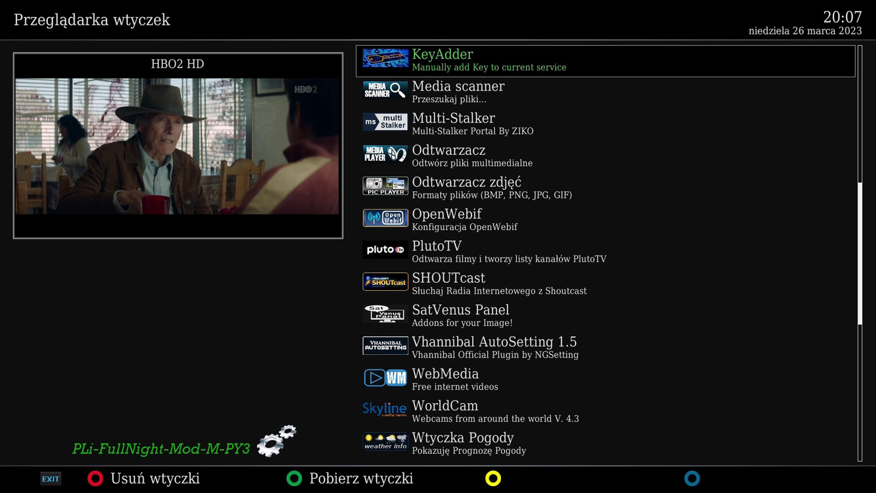Click the Multi-Stalker plugin icon
This screenshot has height=493, width=876.
click(385, 122)
